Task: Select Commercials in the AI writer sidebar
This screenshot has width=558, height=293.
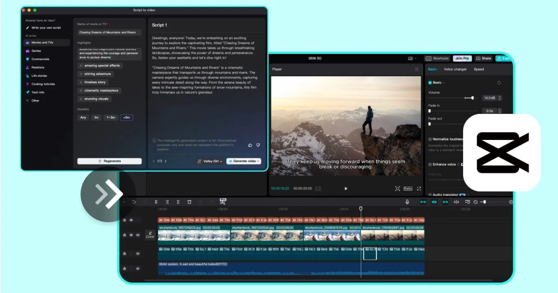Action: click(40, 59)
